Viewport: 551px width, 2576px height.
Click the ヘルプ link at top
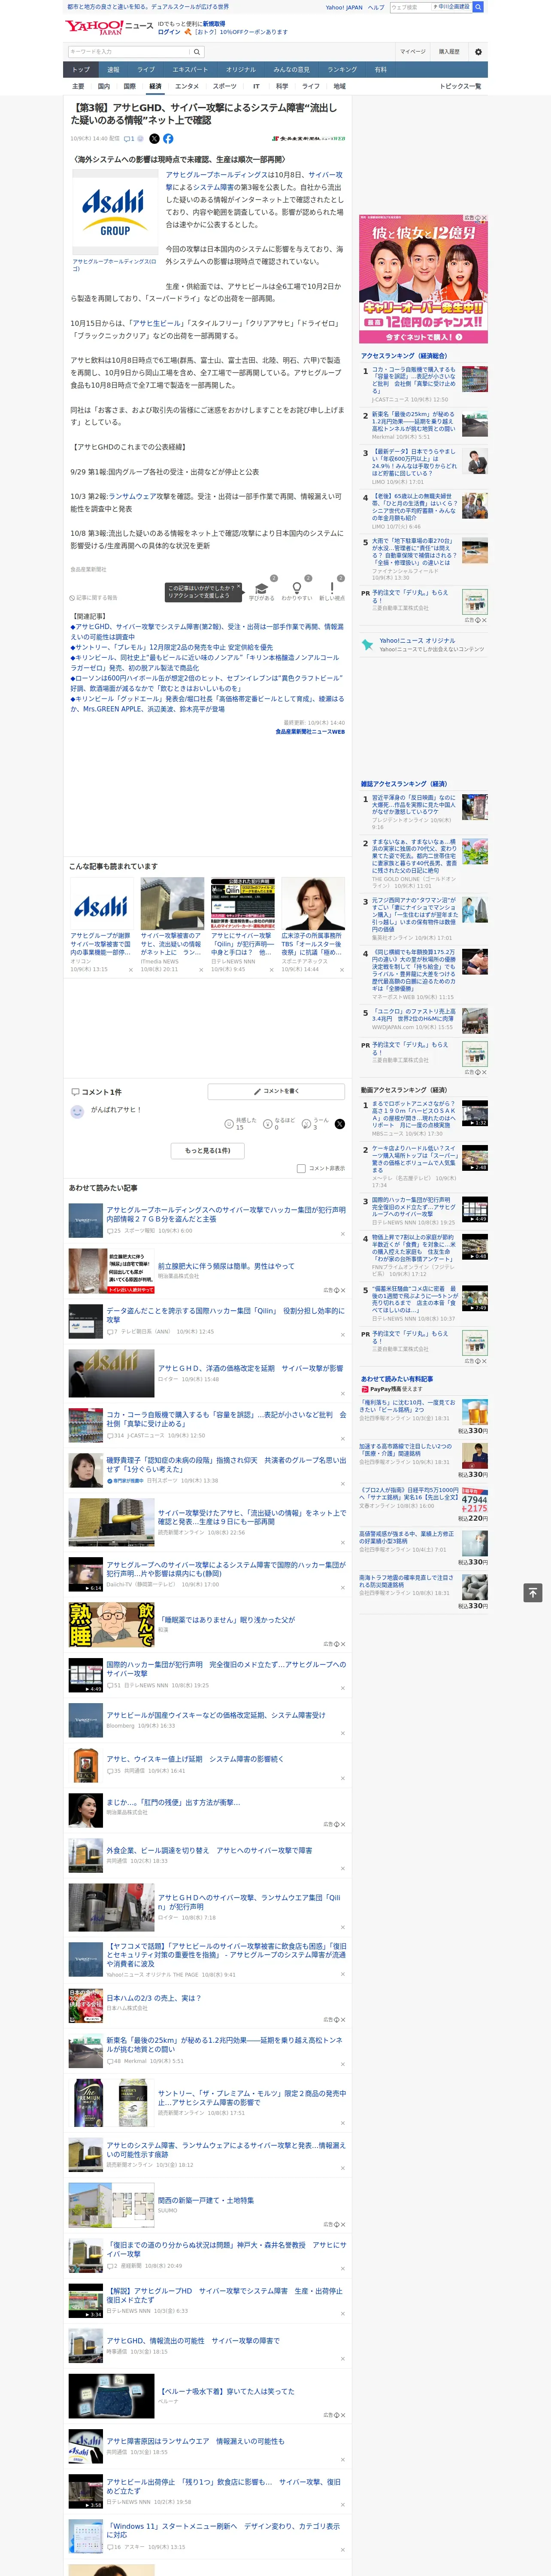coord(375,7)
